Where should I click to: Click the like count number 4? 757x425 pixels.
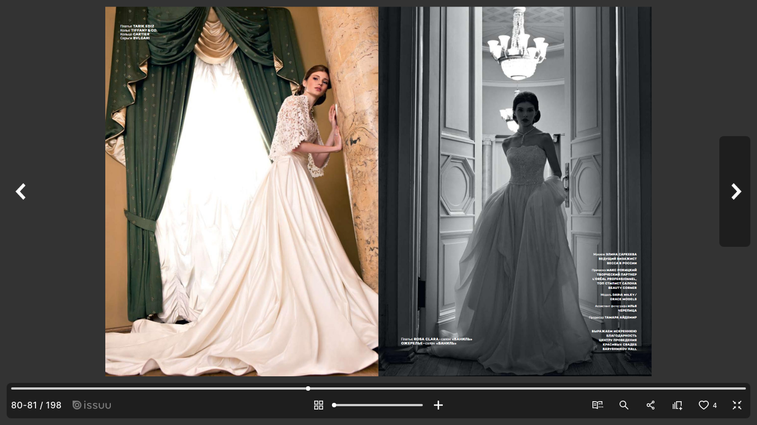[715, 406]
